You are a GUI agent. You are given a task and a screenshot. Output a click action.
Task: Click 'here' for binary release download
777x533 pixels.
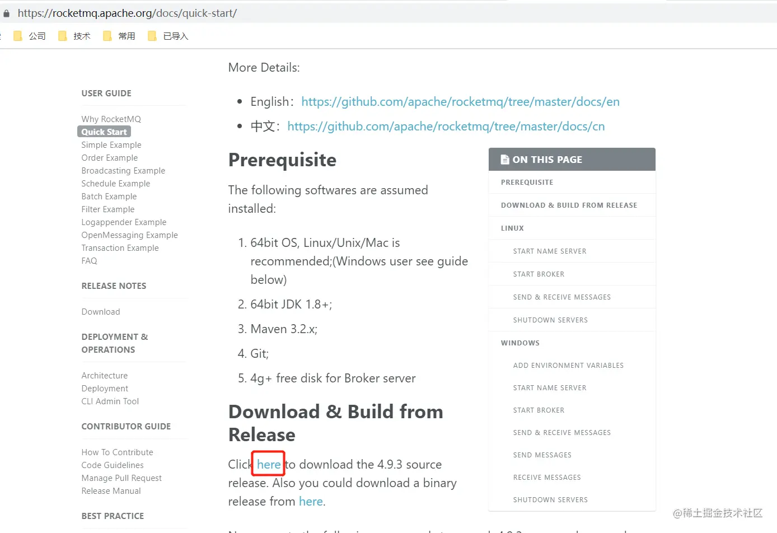[x=311, y=501]
